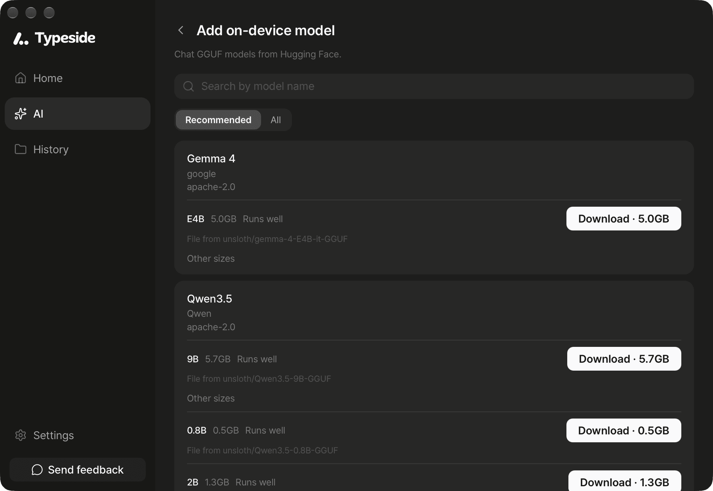Click the Home house icon in sidebar

[x=21, y=78]
